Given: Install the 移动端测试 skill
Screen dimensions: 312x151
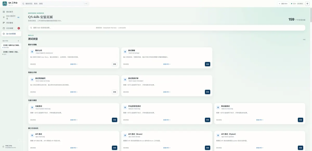Looking at the screenshot, I should point(301,120).
